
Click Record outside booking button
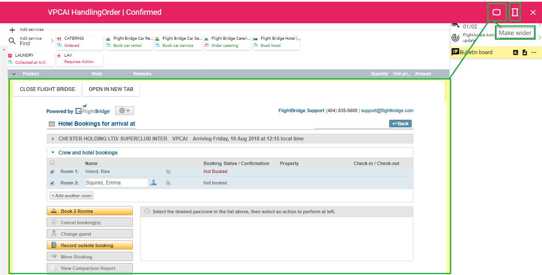(x=90, y=245)
